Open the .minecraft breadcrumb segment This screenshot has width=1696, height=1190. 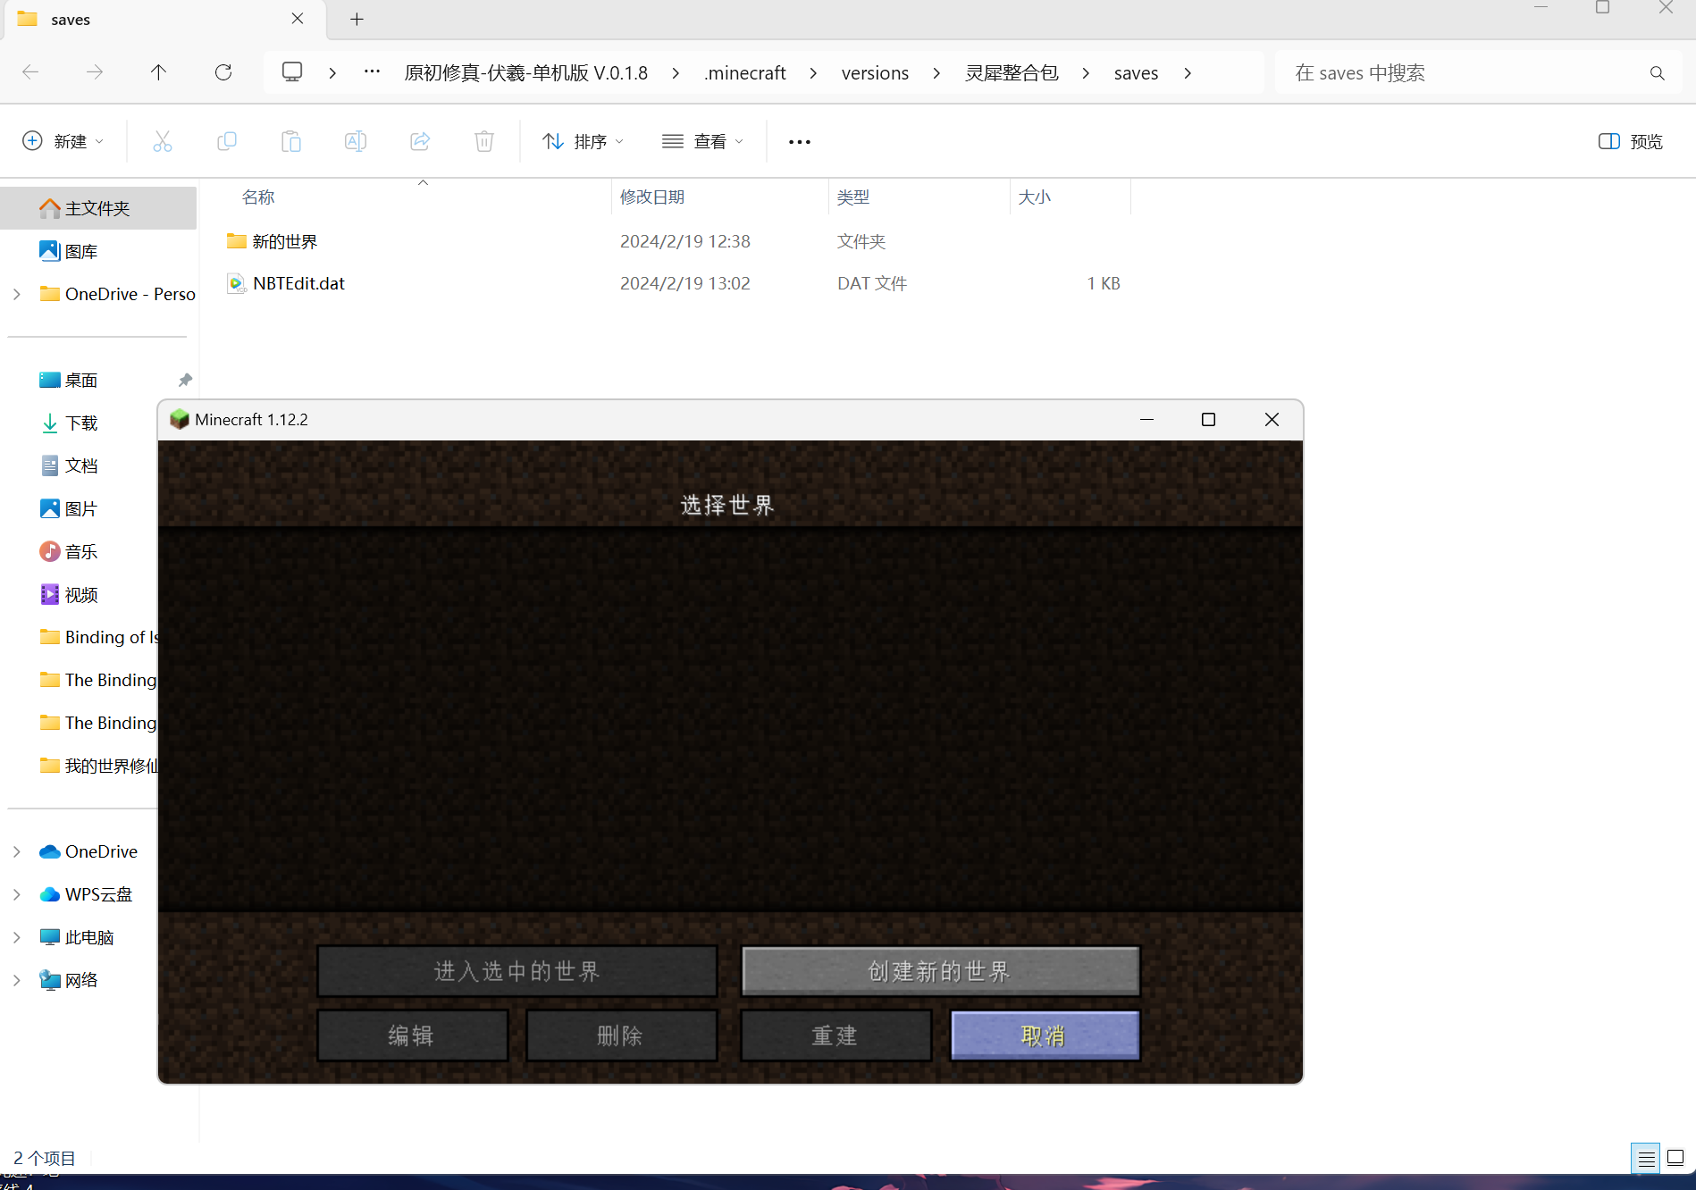click(744, 73)
